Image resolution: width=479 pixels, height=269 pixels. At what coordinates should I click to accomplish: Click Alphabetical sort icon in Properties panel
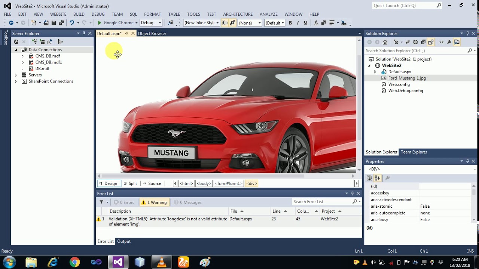pos(377,178)
